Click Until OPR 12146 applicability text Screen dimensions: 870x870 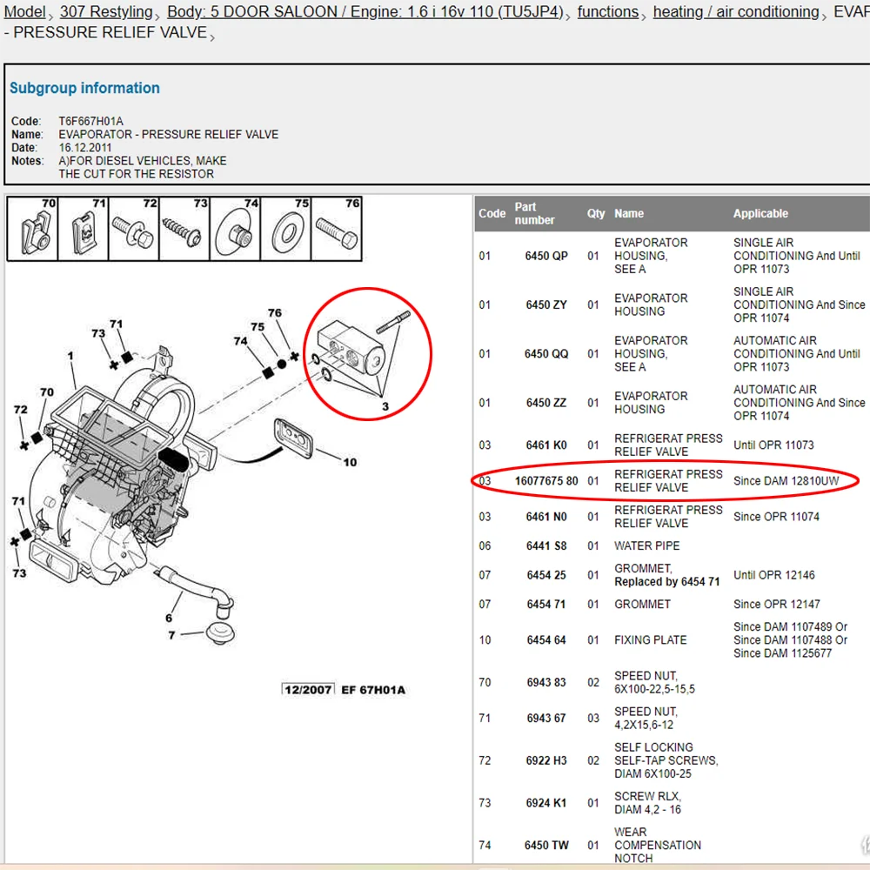(x=773, y=575)
